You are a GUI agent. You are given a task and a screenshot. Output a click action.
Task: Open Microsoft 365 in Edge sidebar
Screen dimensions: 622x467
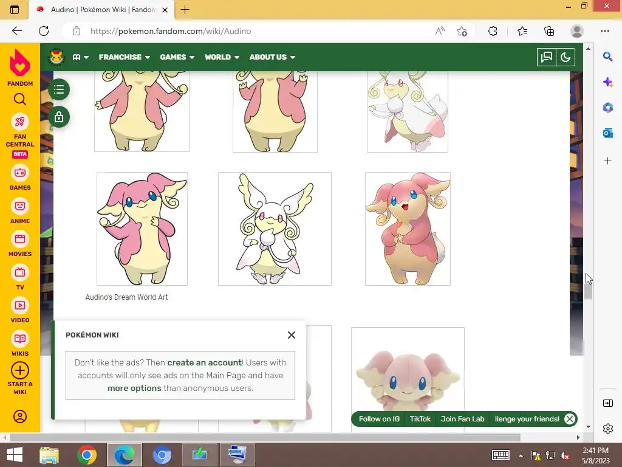pyautogui.click(x=607, y=108)
